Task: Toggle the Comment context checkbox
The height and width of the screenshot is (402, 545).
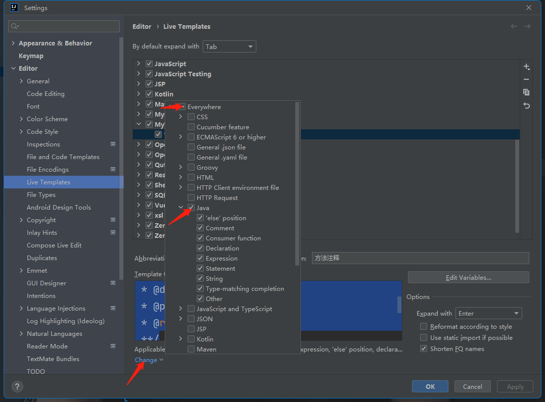Action: (x=200, y=228)
